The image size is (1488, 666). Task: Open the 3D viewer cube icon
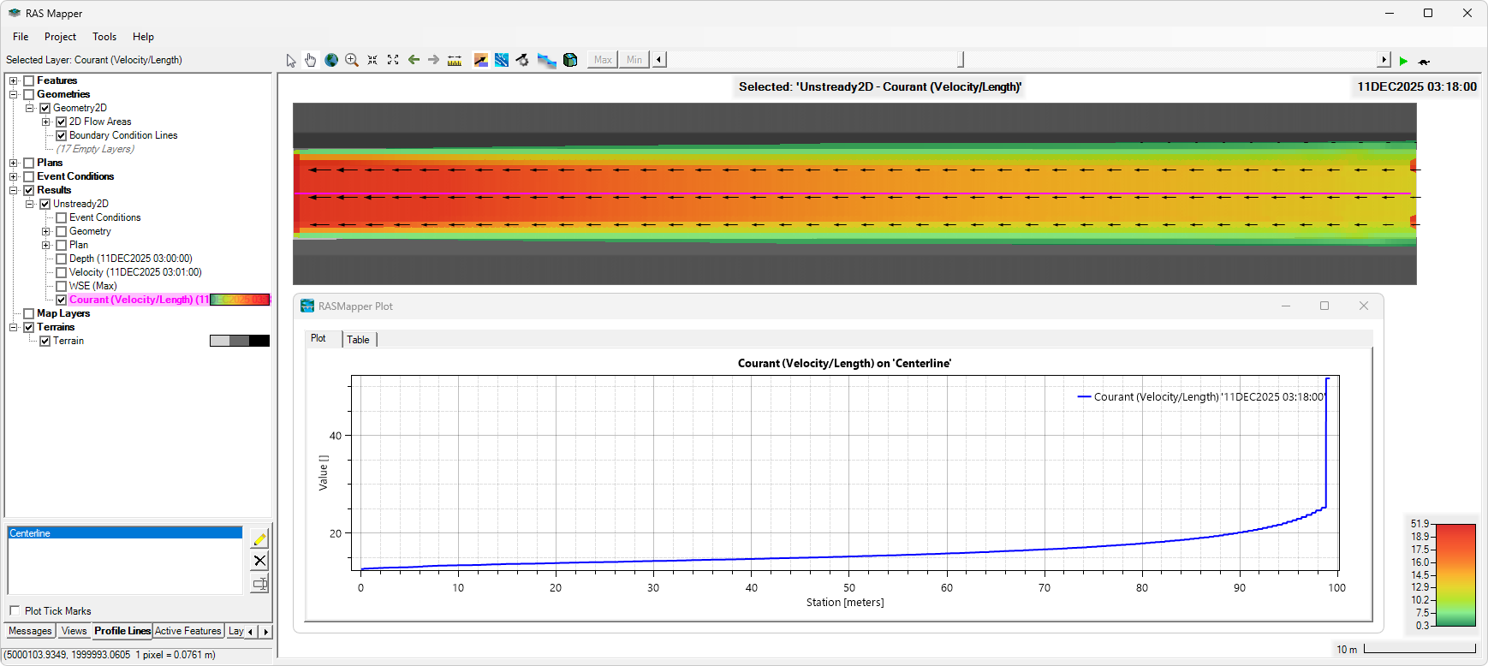coord(570,60)
